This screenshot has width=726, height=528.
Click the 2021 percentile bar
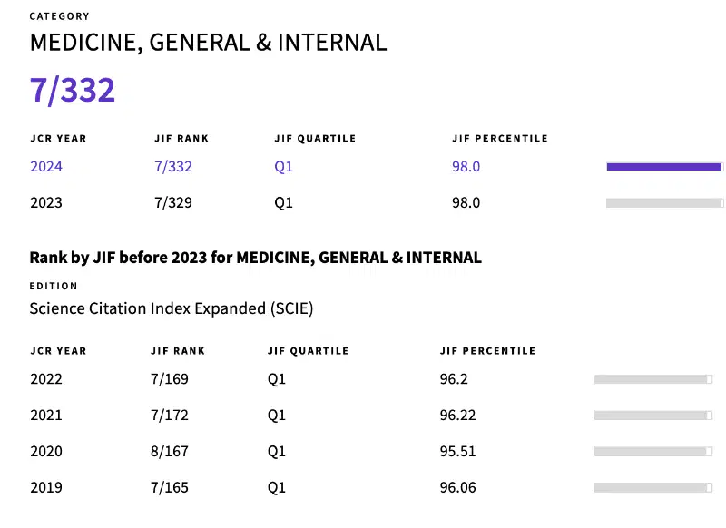[653, 416]
